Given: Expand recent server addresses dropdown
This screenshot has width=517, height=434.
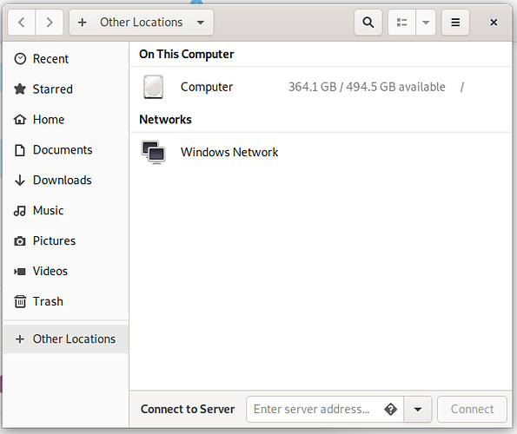Looking at the screenshot, I should pyautogui.click(x=418, y=410).
